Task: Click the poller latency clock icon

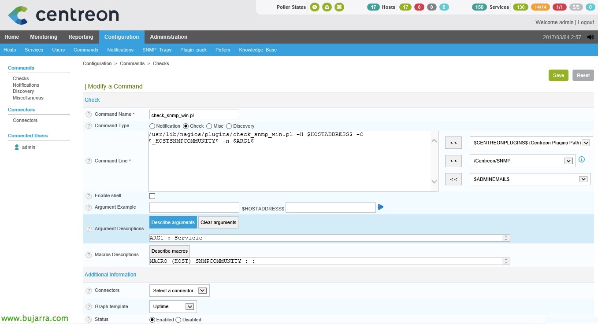Action: pyautogui.click(x=314, y=7)
